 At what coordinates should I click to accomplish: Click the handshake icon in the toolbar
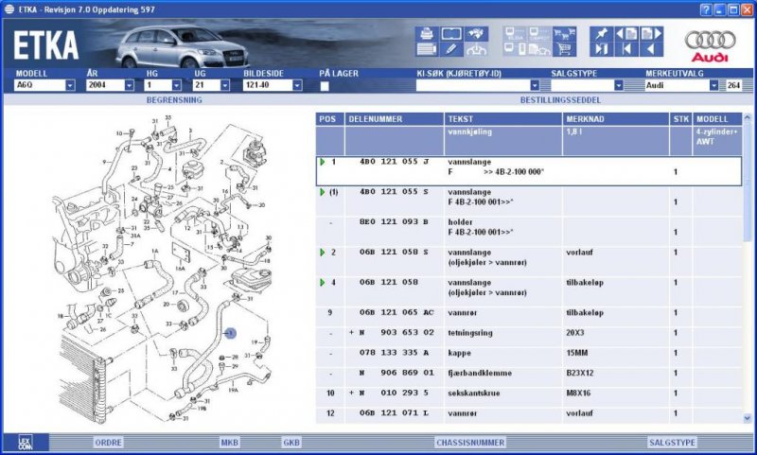pos(477,33)
